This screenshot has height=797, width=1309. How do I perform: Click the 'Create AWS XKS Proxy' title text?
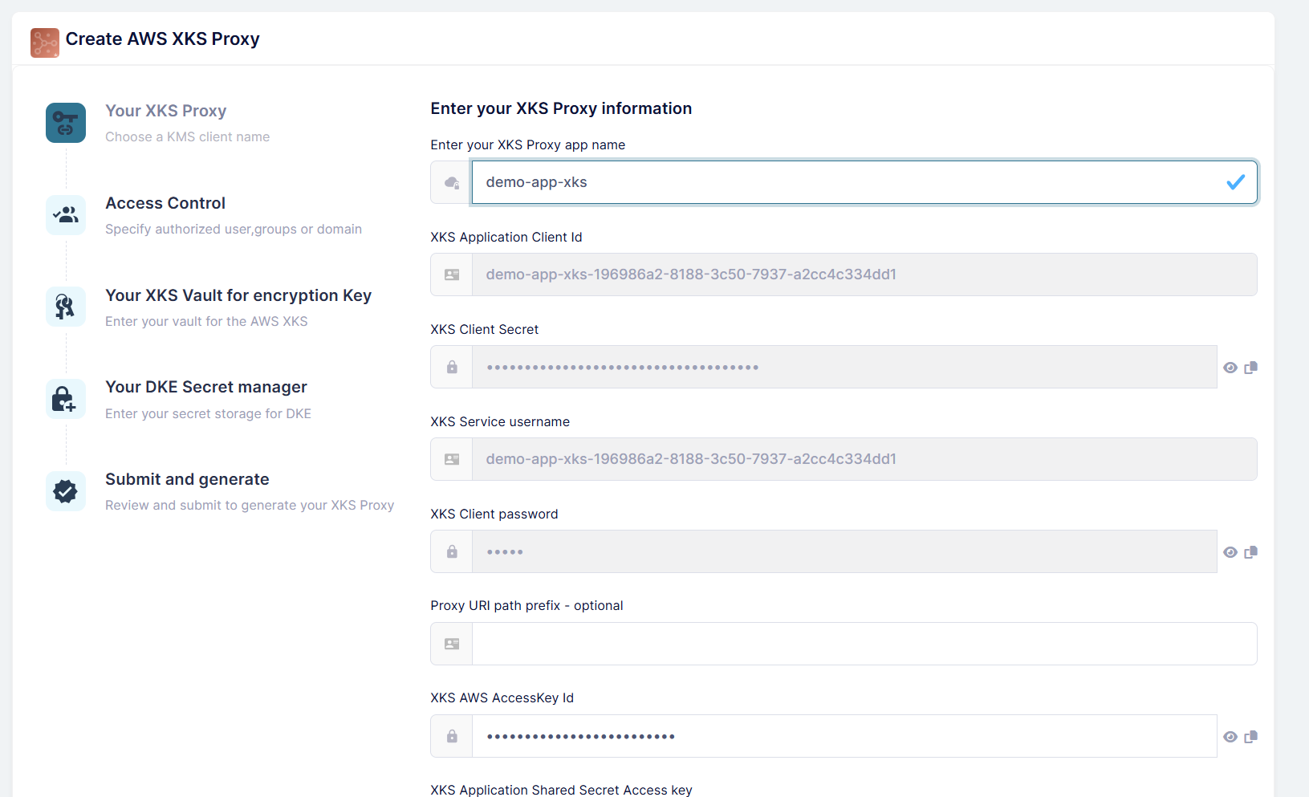163,39
